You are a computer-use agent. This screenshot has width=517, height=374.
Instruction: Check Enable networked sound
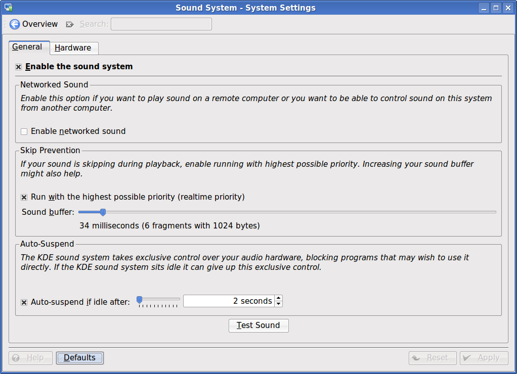[x=24, y=131]
